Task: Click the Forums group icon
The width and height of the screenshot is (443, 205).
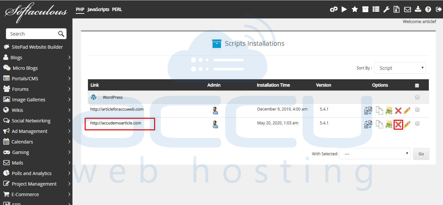Action: coord(6,89)
